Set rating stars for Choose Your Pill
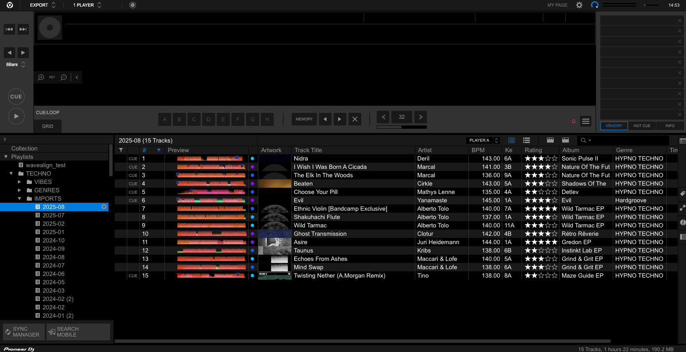The width and height of the screenshot is (686, 352). [x=541, y=192]
